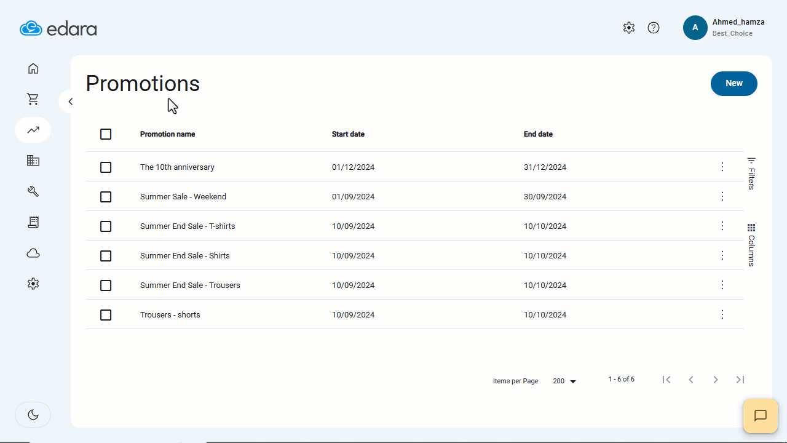Open the chat message widget
The width and height of the screenshot is (787, 443).
click(761, 416)
